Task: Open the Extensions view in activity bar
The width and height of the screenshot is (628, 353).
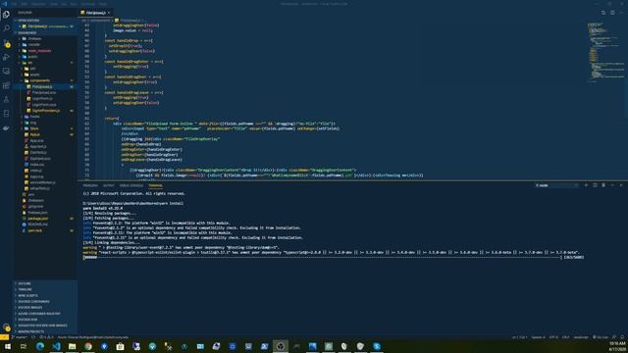Action: coord(6,85)
